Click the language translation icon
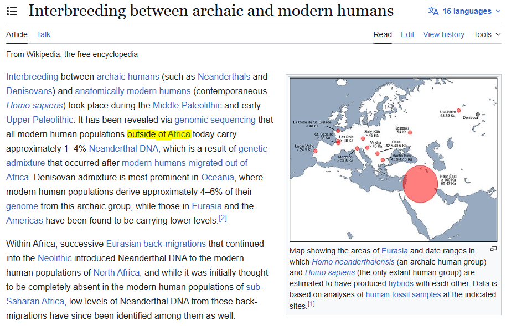This screenshot has width=506, height=326. tap(433, 11)
